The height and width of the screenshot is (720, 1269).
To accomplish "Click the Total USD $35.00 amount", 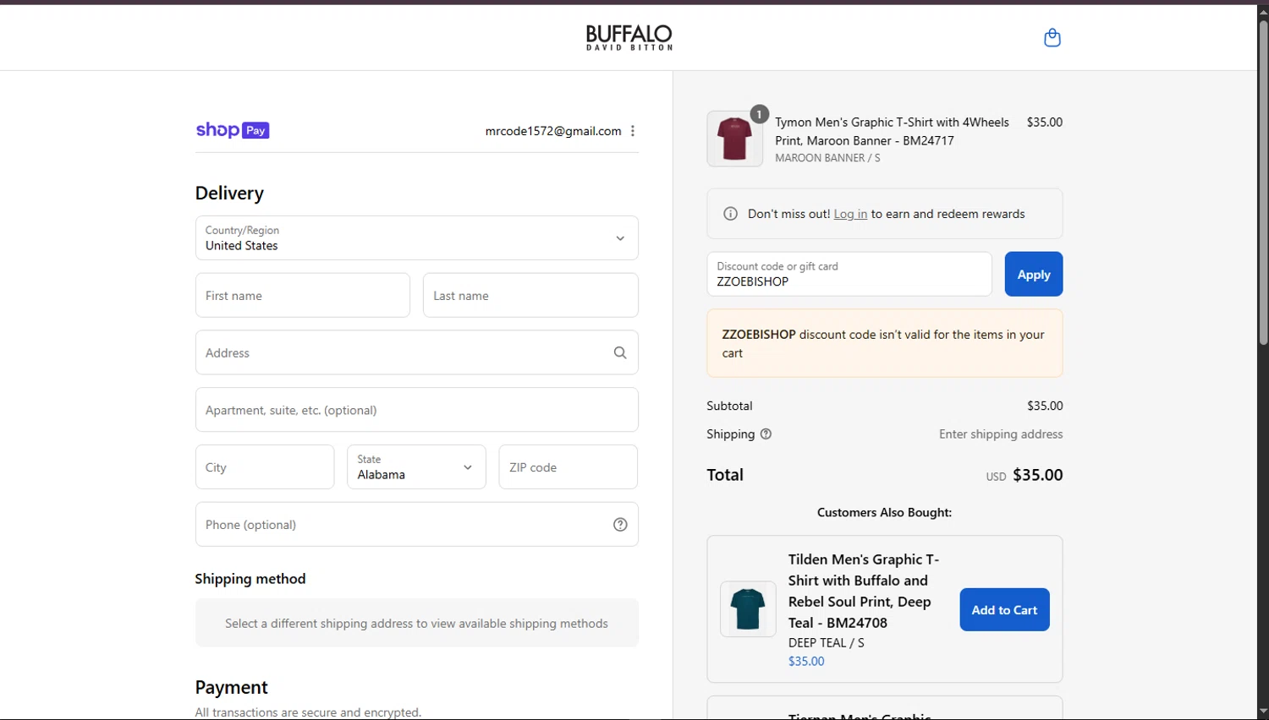I will pos(1024,475).
